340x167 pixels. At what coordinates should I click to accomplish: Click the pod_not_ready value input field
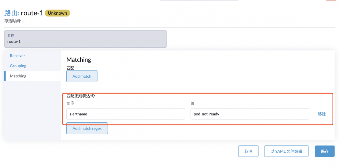point(250,114)
